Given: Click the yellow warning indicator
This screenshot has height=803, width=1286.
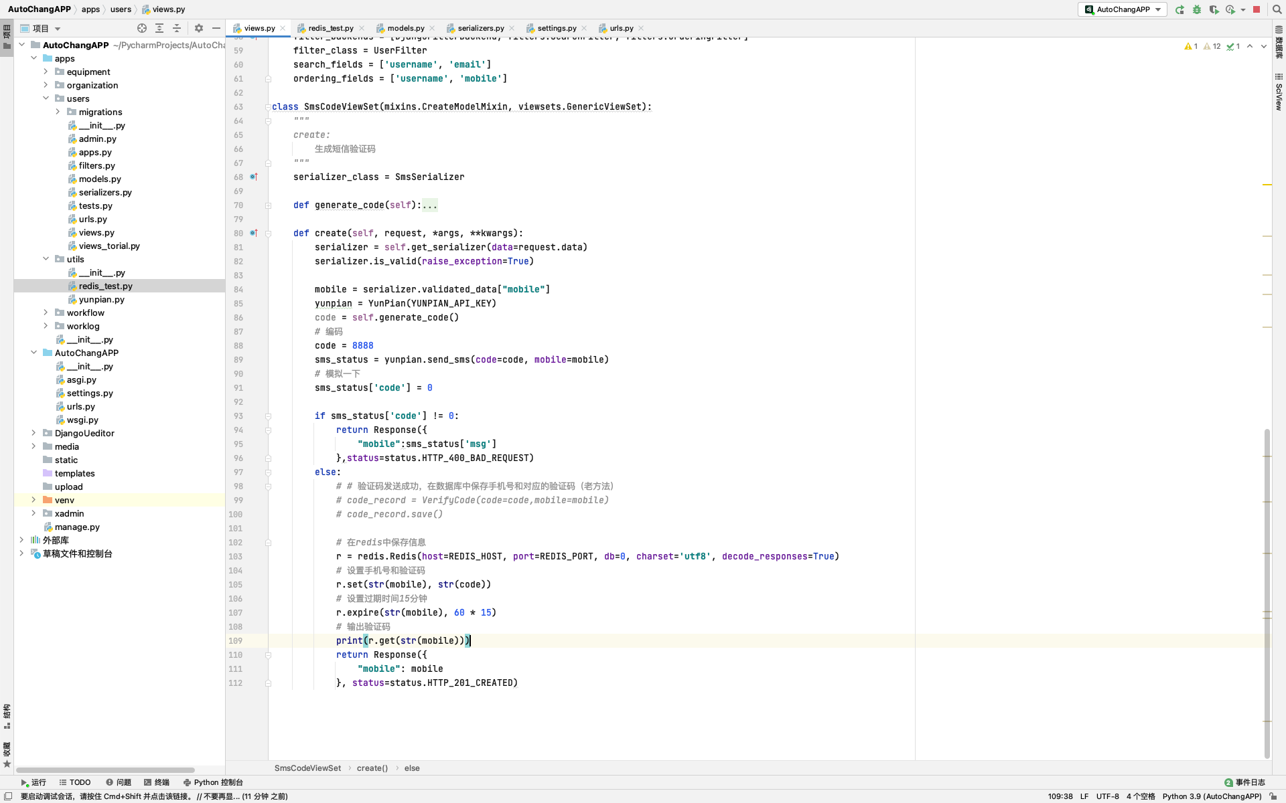Looking at the screenshot, I should (x=1191, y=46).
